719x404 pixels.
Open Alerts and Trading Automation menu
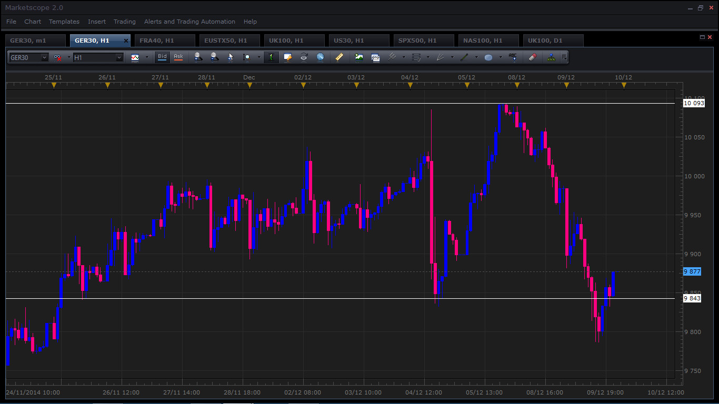coord(189,22)
